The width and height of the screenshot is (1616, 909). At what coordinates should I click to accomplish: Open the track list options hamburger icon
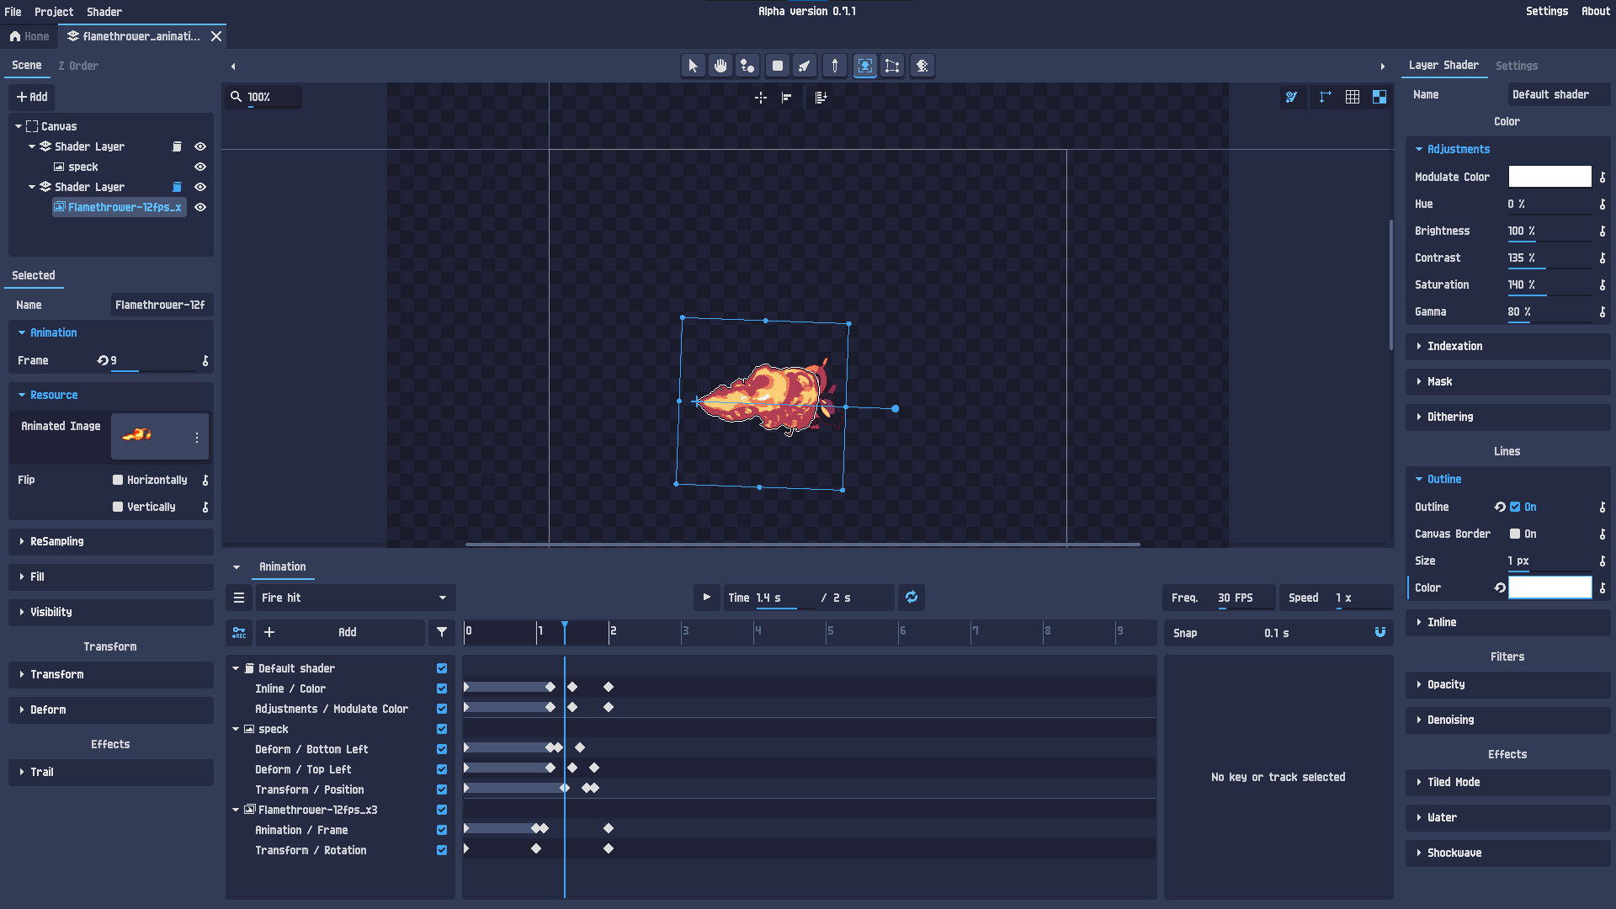coord(239,598)
